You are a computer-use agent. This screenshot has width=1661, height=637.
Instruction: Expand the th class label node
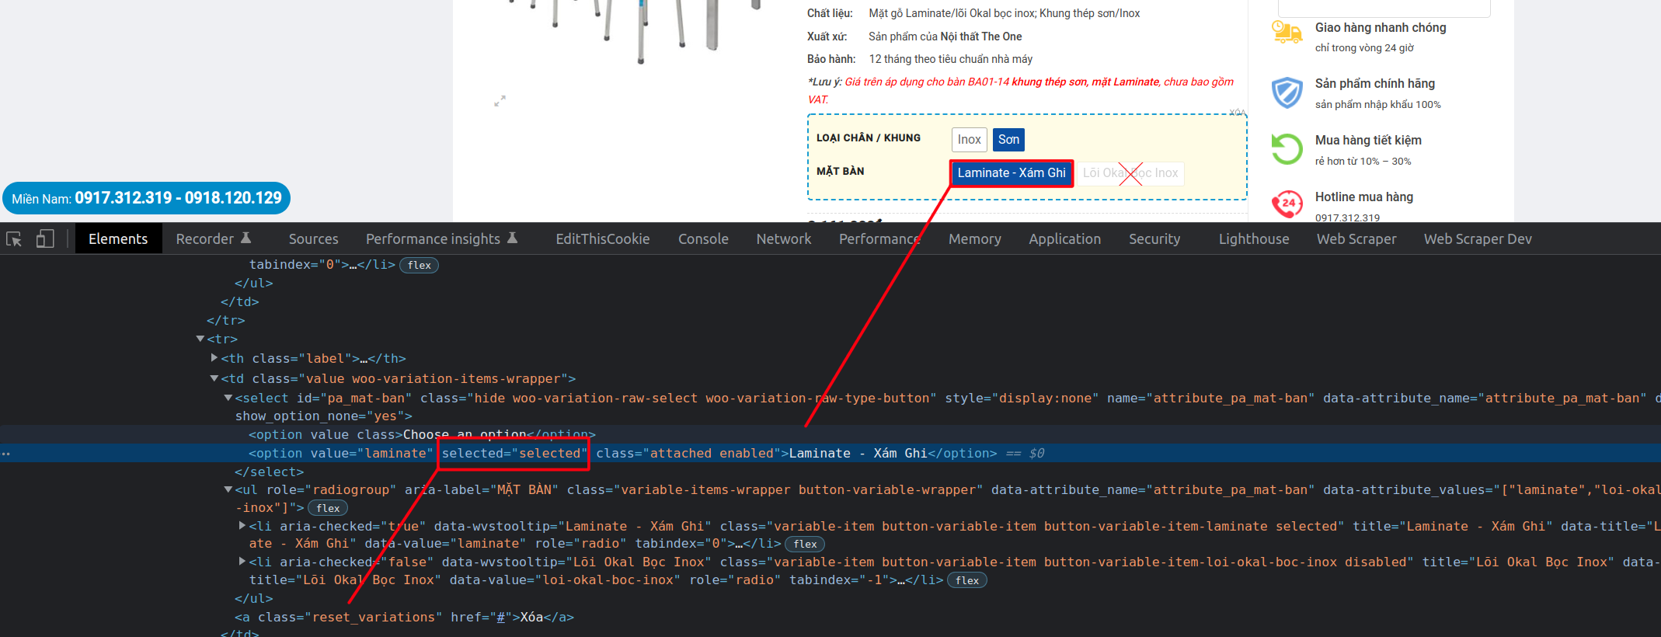click(x=214, y=358)
